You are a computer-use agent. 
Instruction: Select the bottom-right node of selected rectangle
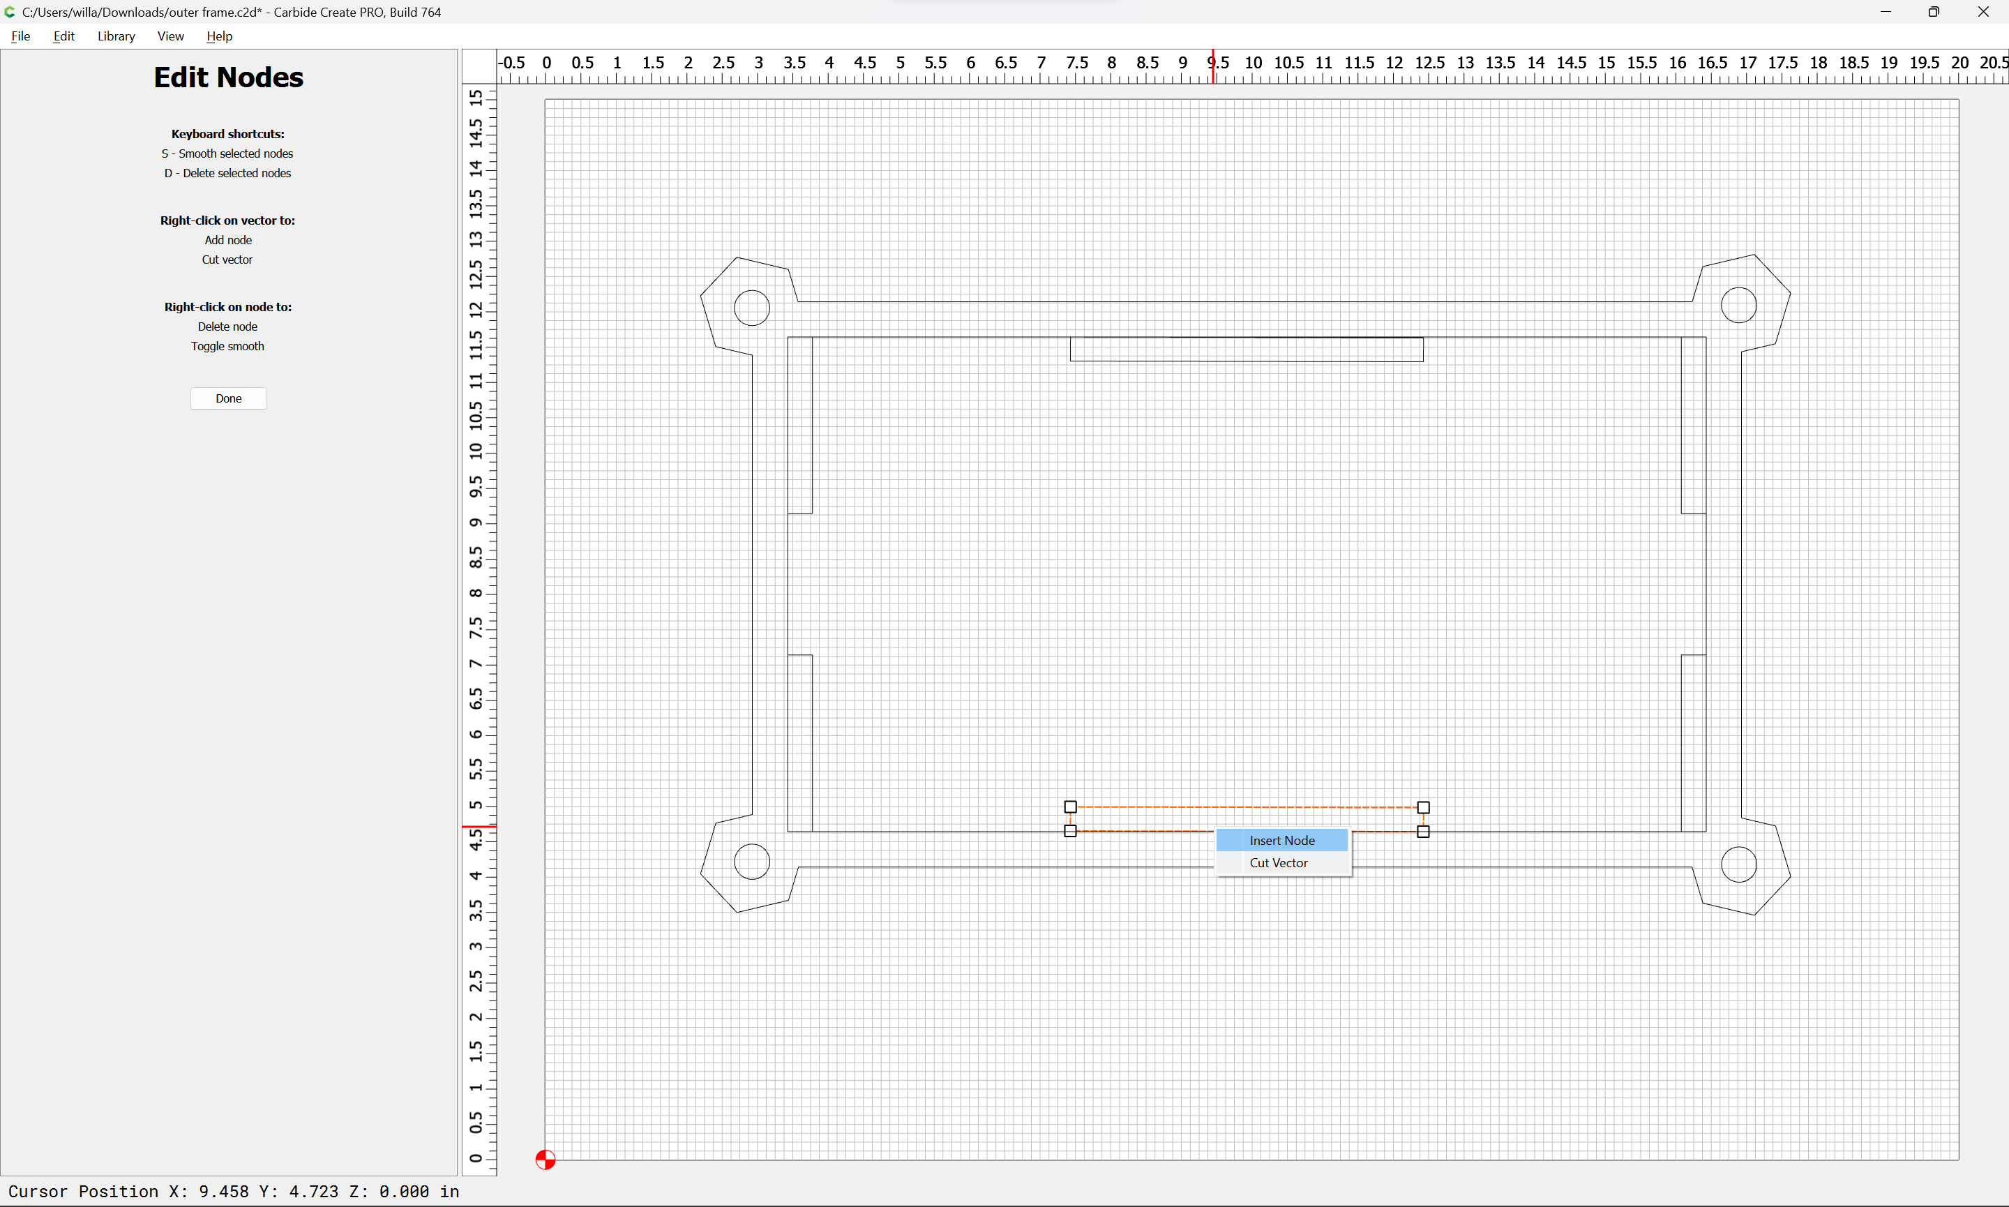tap(1424, 831)
